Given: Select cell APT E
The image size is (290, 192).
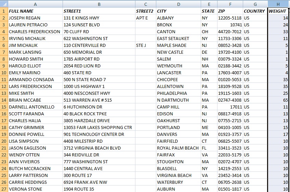Looking at the screenshot, I should (146, 18).
